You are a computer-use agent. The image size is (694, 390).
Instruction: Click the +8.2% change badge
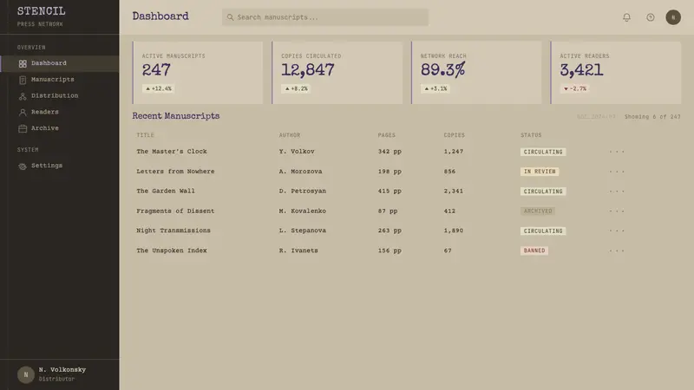coord(296,89)
